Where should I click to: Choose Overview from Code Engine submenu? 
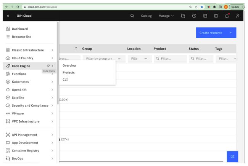pyautogui.click(x=69, y=65)
